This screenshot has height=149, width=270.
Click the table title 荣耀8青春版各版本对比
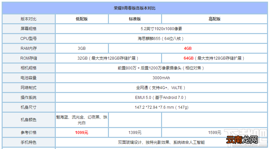(x=135, y=8)
